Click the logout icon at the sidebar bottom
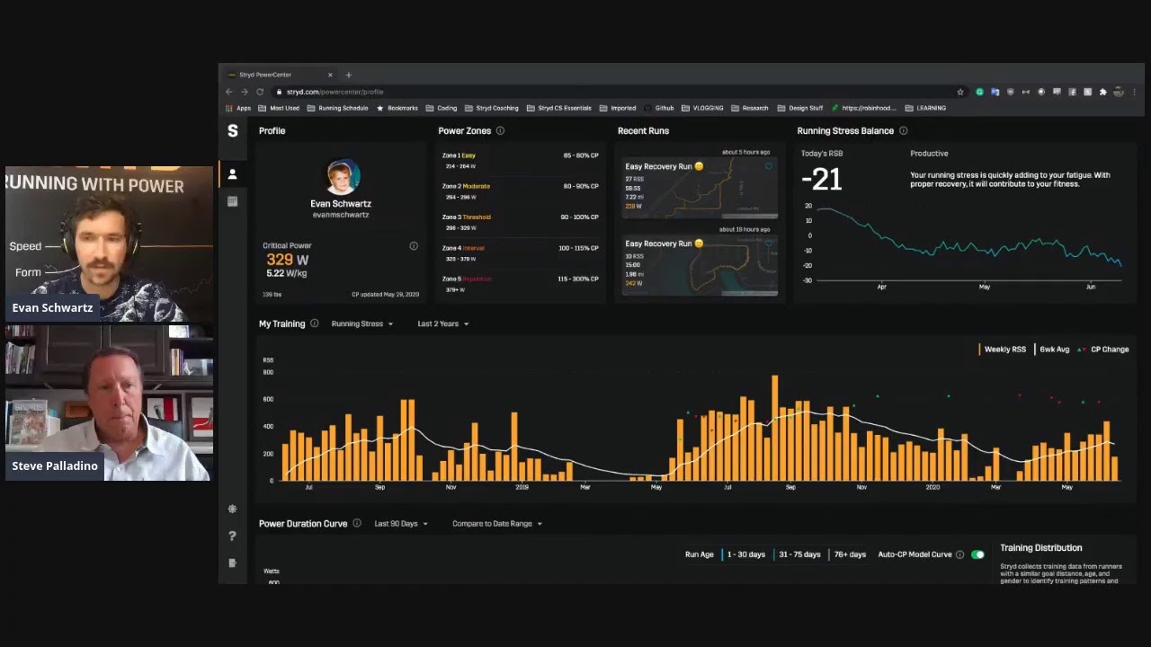The height and width of the screenshot is (647, 1151). (x=233, y=563)
